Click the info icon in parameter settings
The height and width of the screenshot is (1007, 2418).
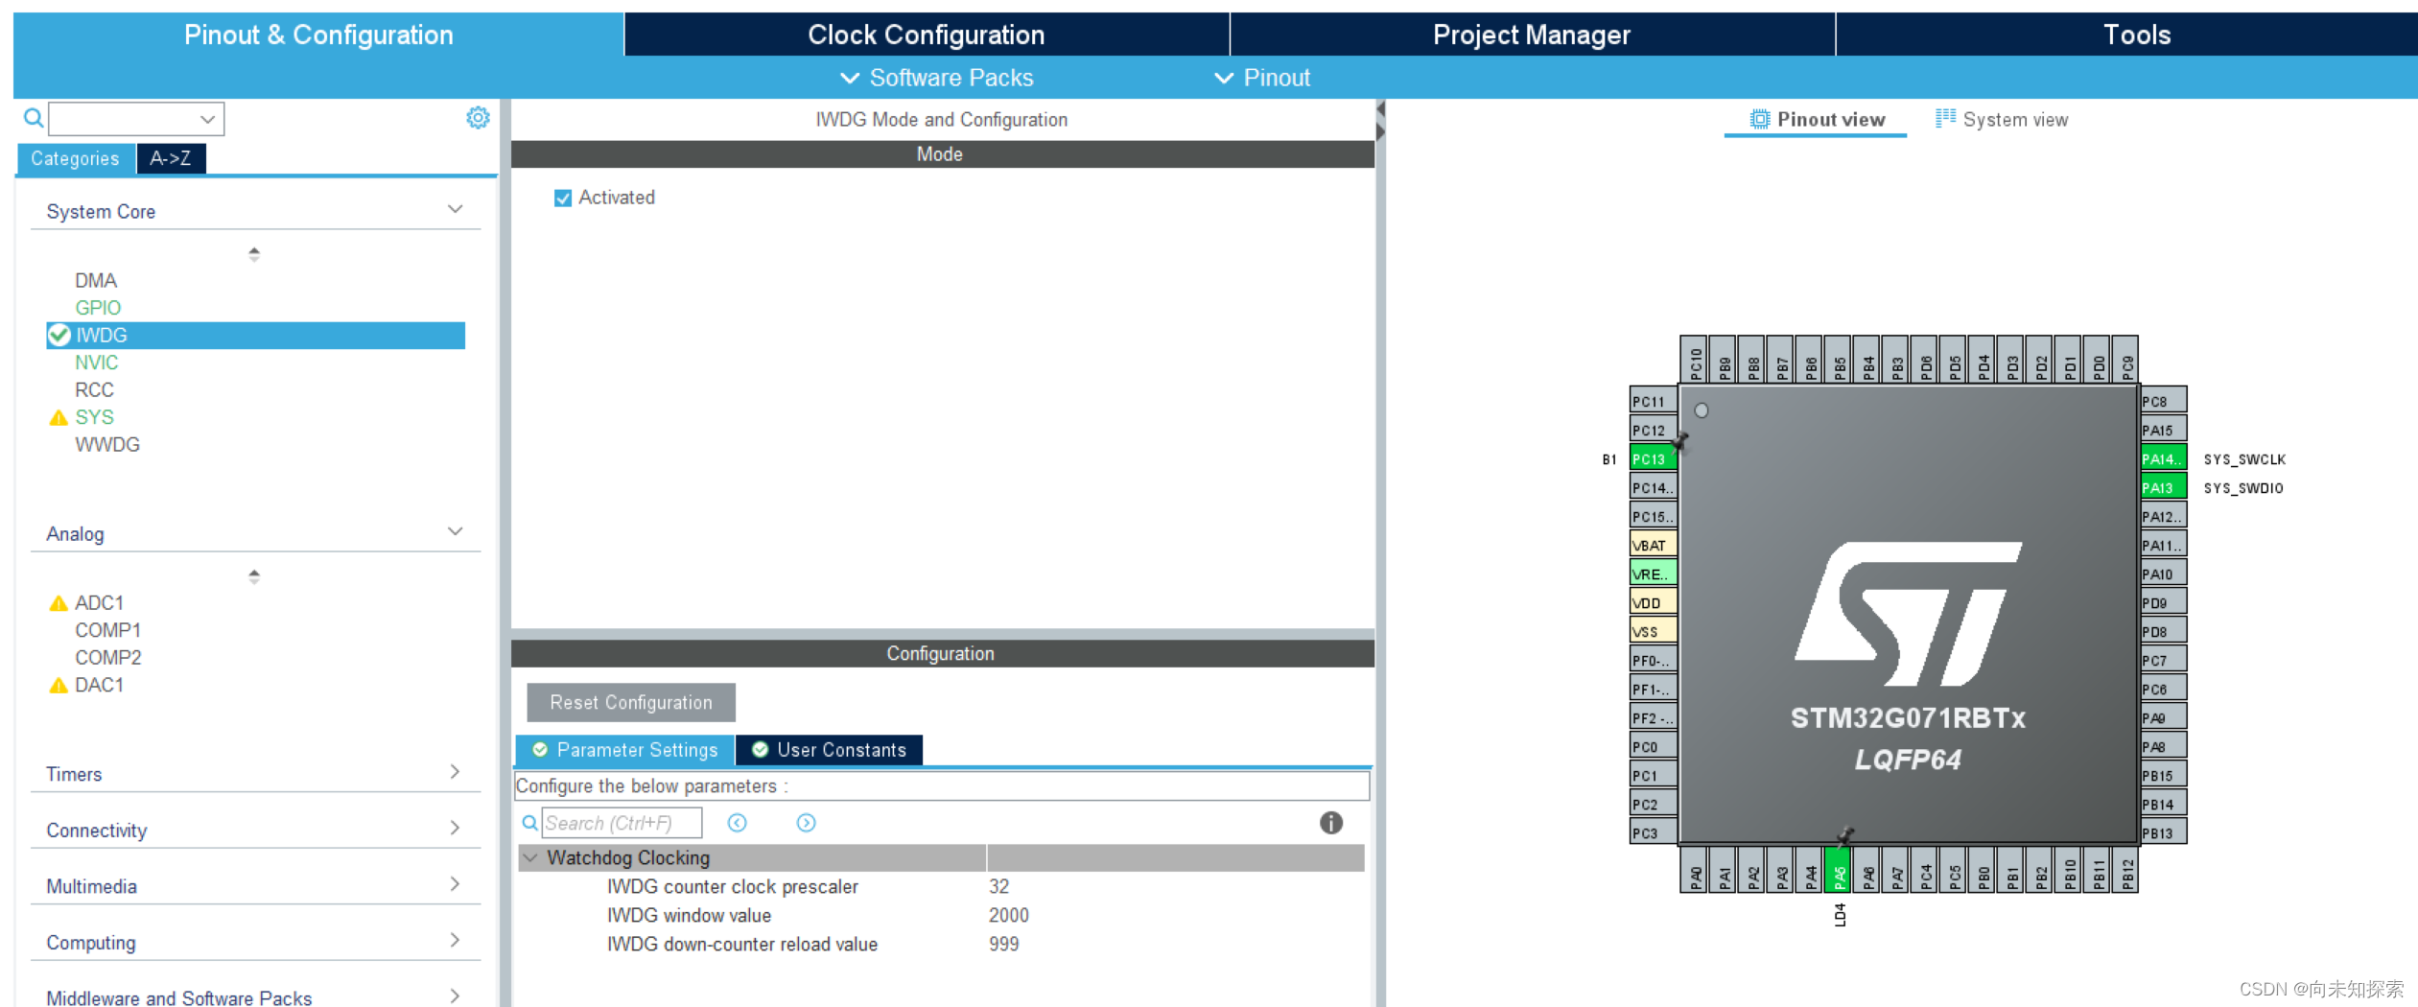tap(1331, 823)
